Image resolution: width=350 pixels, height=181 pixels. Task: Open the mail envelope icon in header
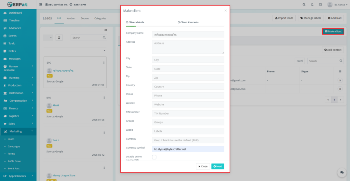coord(320,5)
